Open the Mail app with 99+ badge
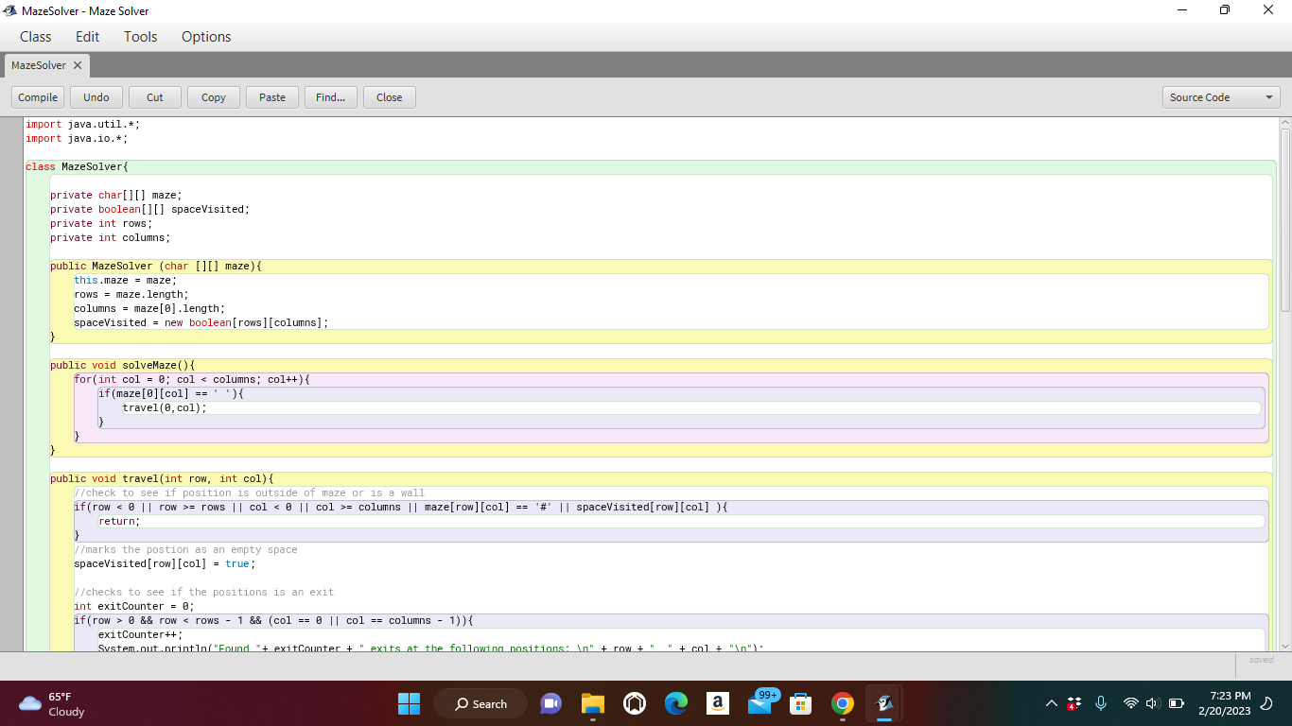1292x726 pixels. click(760, 703)
